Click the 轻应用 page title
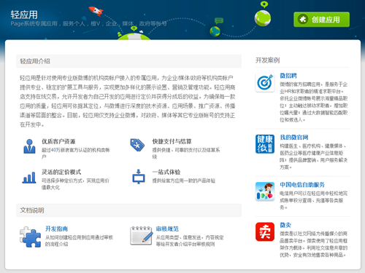Image resolution: width=365 pixels, height=273 pixels. click(24, 15)
